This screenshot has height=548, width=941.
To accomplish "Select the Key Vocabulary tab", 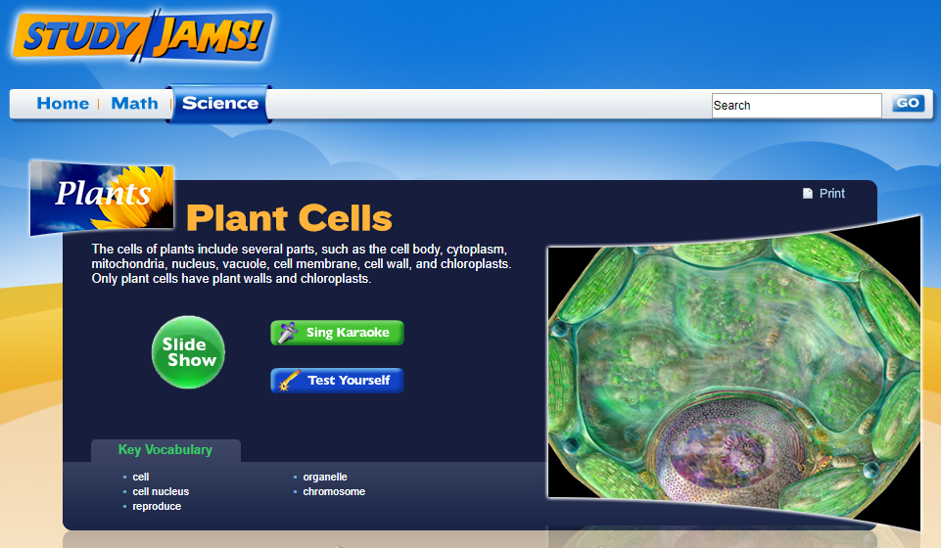I will point(165,450).
